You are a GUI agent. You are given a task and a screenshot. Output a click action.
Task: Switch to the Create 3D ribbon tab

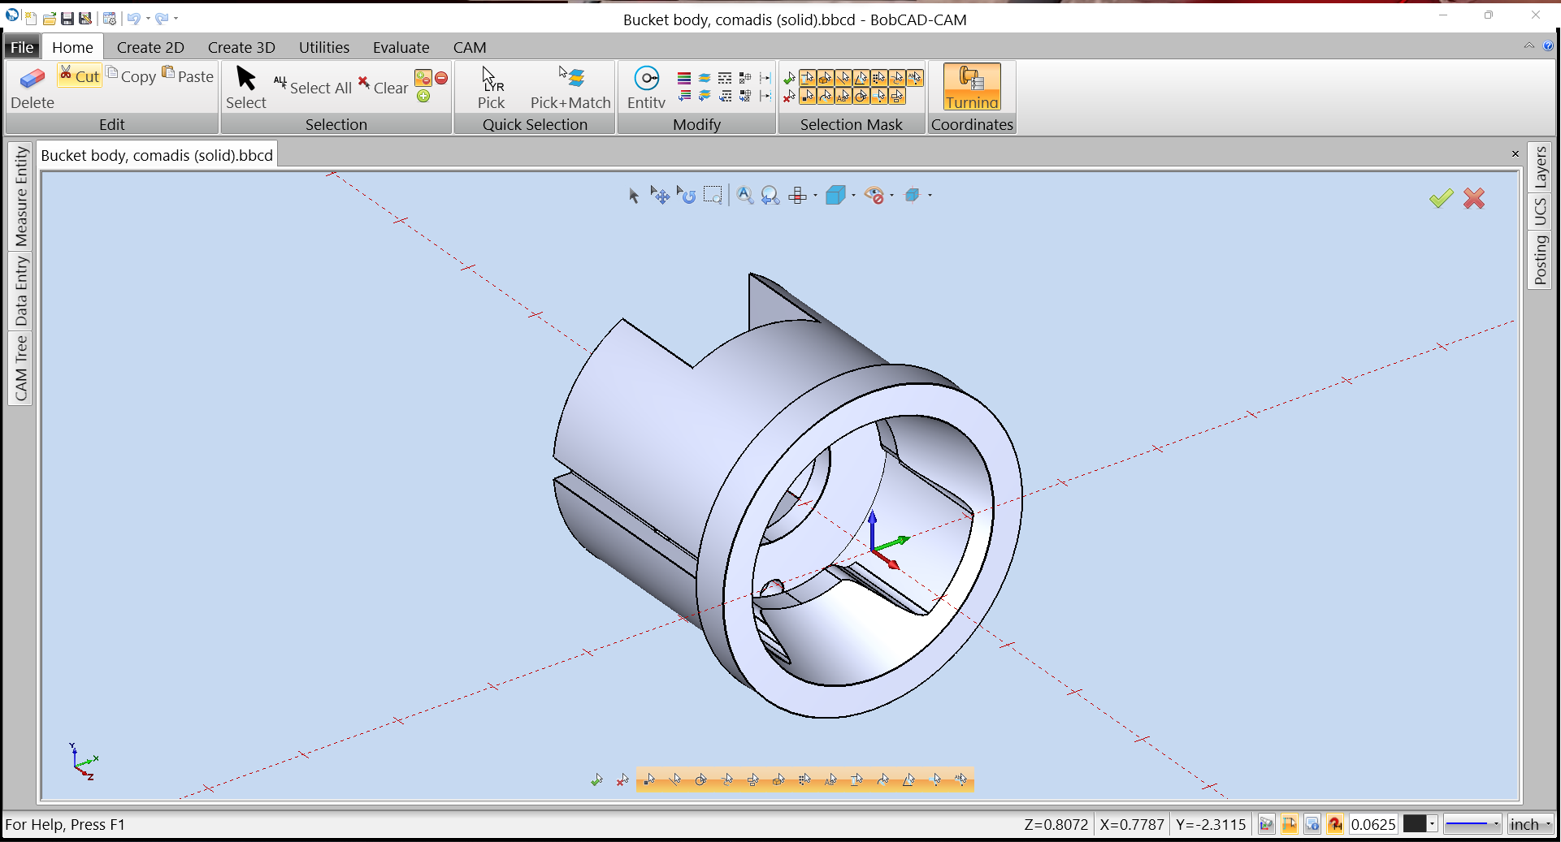[x=241, y=47]
